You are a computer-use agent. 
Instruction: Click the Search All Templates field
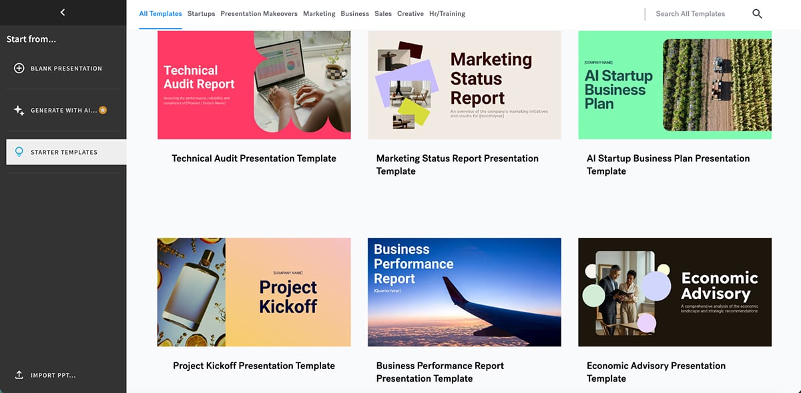coord(690,13)
